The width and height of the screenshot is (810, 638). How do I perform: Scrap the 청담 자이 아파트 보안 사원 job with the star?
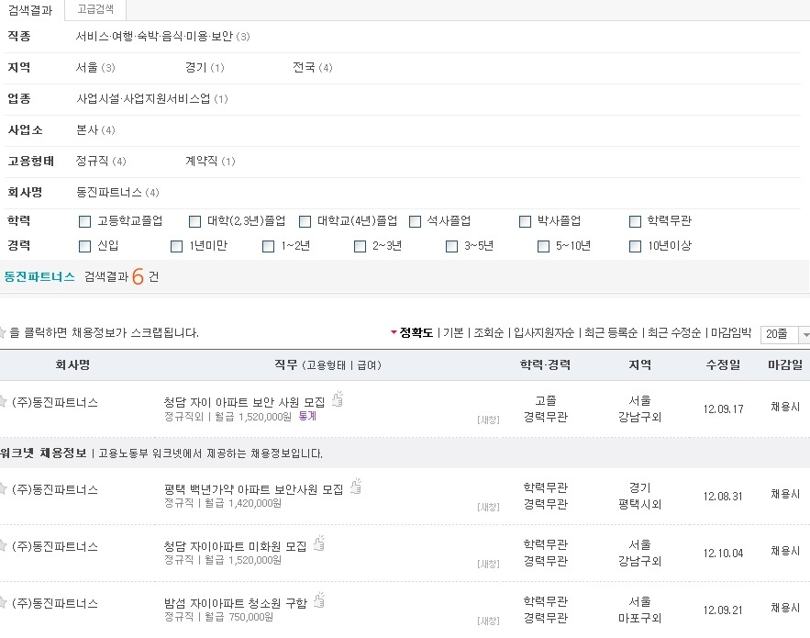(2, 402)
